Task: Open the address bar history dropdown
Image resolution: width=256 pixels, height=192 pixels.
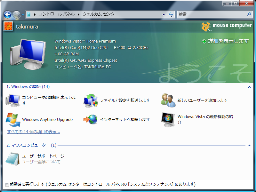Action: click(x=164, y=14)
